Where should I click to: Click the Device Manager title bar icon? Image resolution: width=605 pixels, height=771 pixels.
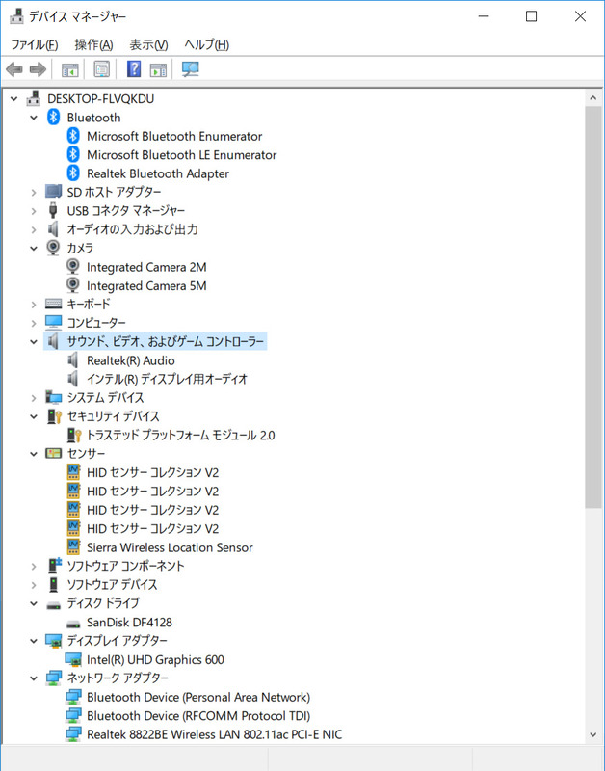16,16
